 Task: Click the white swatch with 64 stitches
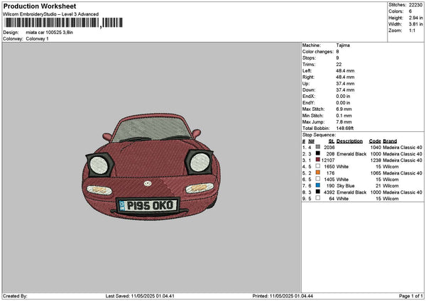click(x=317, y=198)
